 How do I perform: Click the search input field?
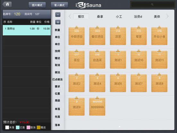(153, 4)
